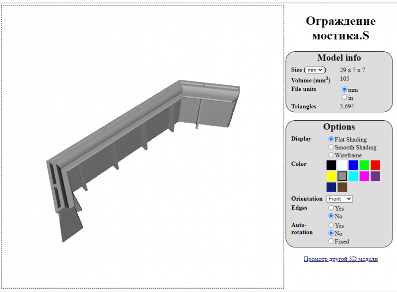Set Auto-rotation to Fixed
The image size is (397, 292).
click(x=331, y=241)
